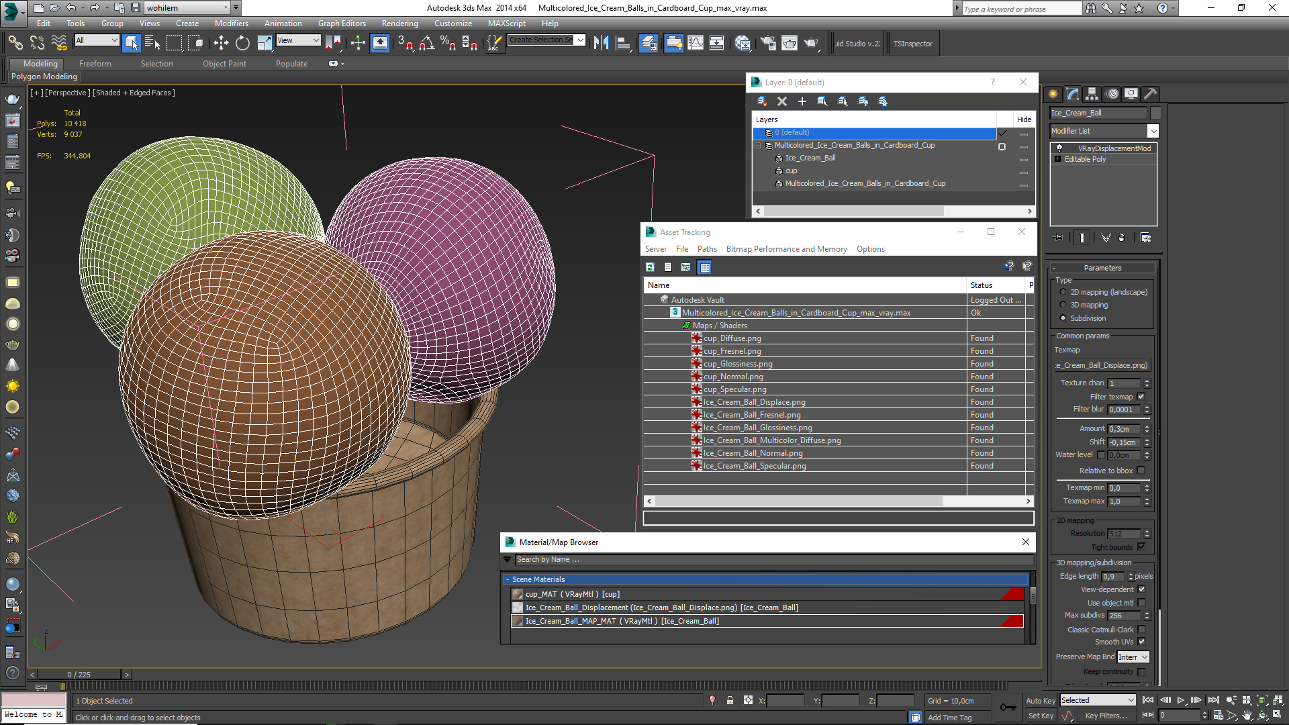The height and width of the screenshot is (725, 1289).
Task: Open the Hierarchy command panel tab
Action: click(x=1092, y=94)
